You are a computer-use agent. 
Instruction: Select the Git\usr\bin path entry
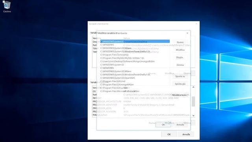click(135, 88)
